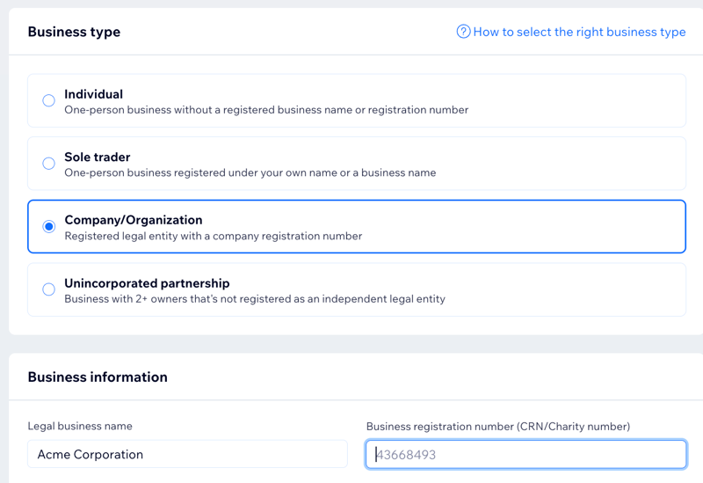This screenshot has width=703, height=483.
Task: Click the "Individual" option title
Action: tap(93, 94)
